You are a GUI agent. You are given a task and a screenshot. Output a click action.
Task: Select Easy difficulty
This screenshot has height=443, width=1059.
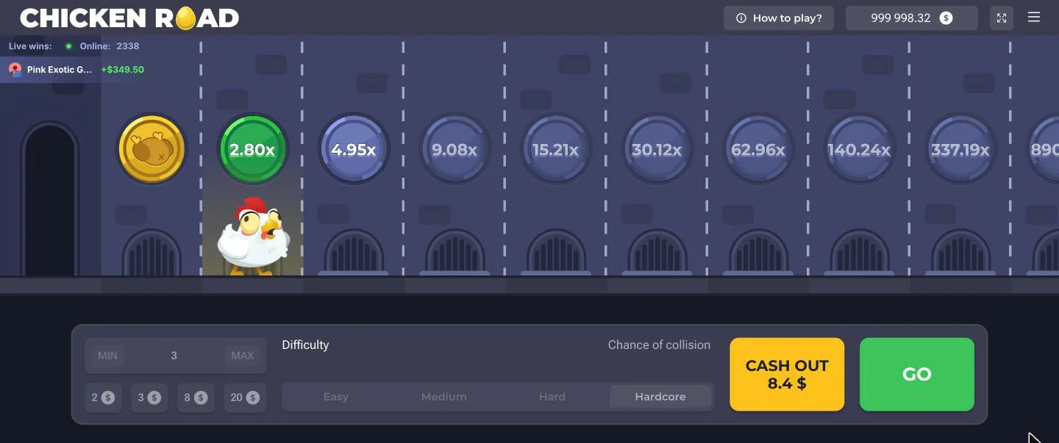[x=336, y=397]
